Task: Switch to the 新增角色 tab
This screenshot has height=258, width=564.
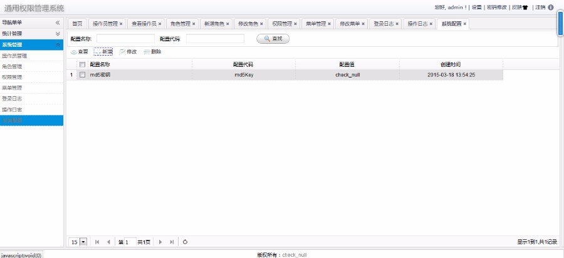Action: click(x=214, y=24)
